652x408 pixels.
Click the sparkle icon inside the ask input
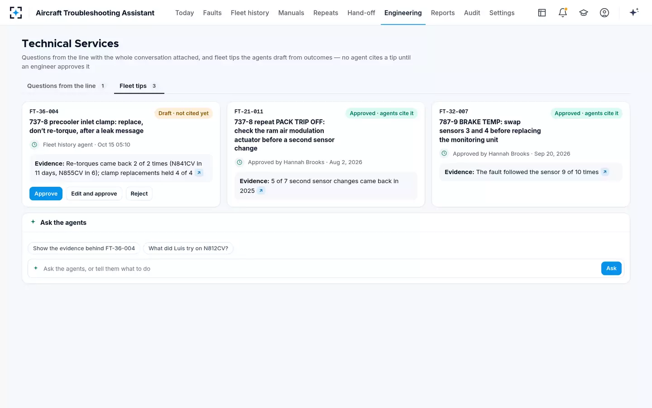pos(36,268)
